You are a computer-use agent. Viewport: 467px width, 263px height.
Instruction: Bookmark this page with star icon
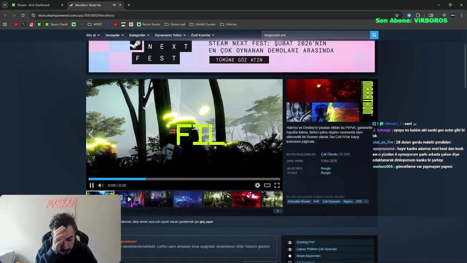click(397, 15)
